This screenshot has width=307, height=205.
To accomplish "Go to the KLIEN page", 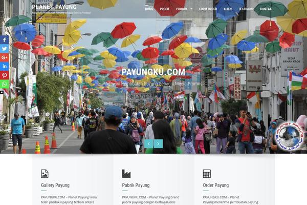I will click(x=228, y=9).
